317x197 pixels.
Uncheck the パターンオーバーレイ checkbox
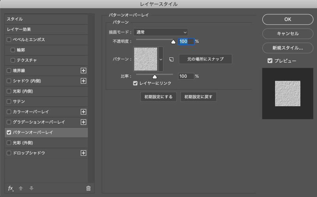9,132
